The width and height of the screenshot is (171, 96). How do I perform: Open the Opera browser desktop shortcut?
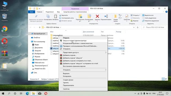pyautogui.click(x=5, y=43)
